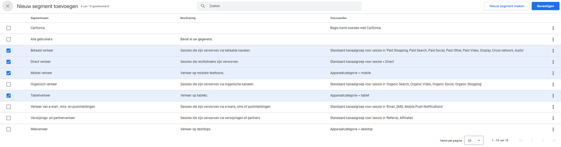Uncheck the Tabletverkeer checkbox

8,95
